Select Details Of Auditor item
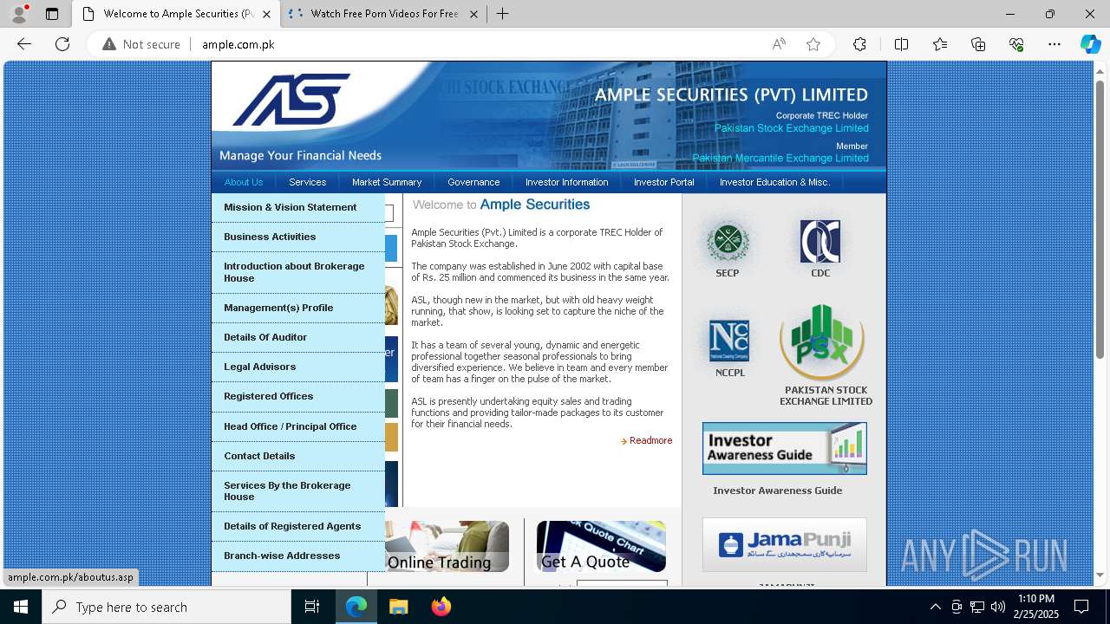Viewport: 1110px width, 624px height. [298, 338]
